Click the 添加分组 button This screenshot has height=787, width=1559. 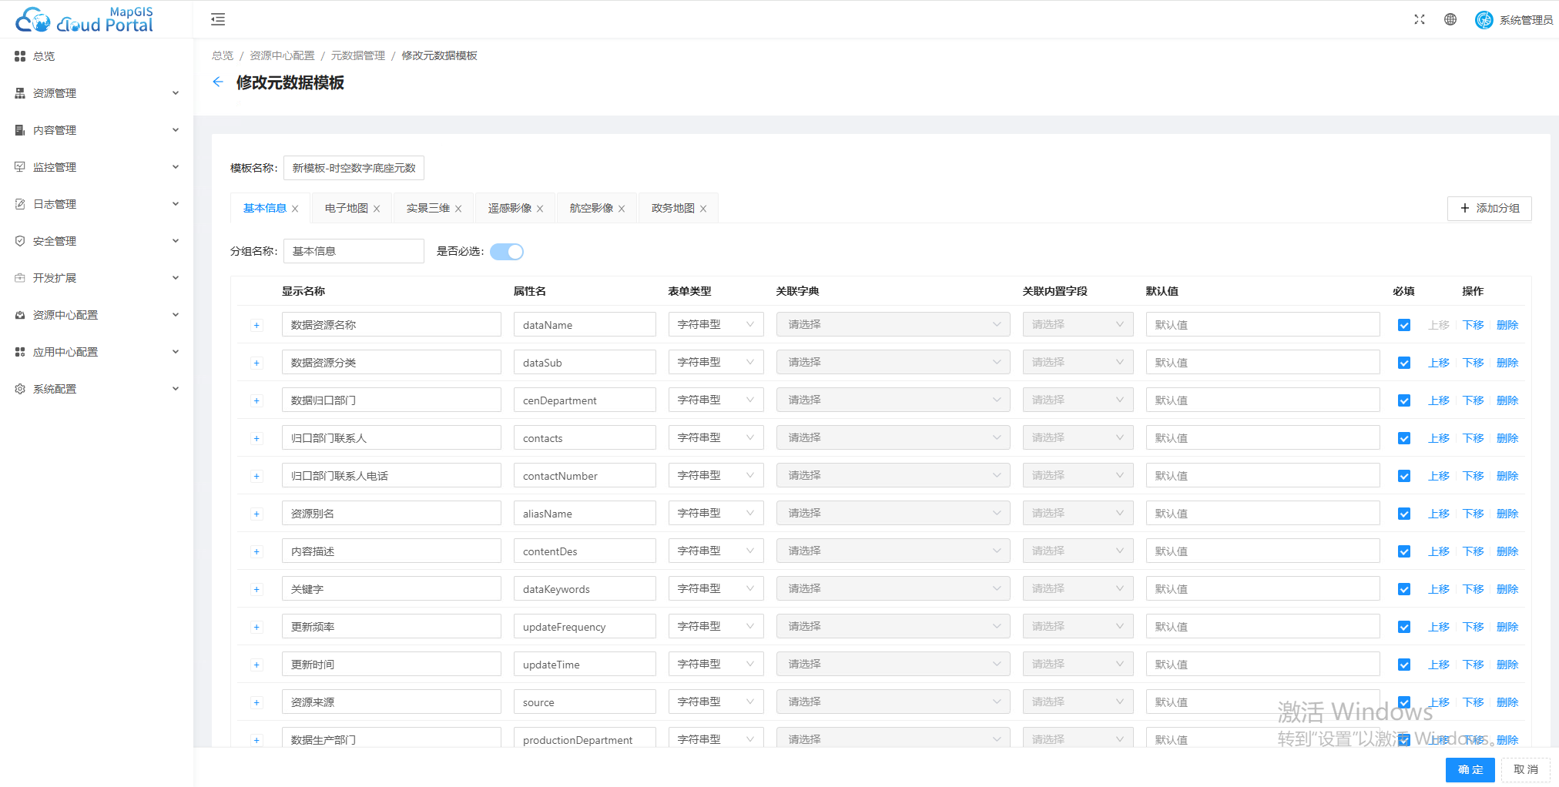(1490, 209)
